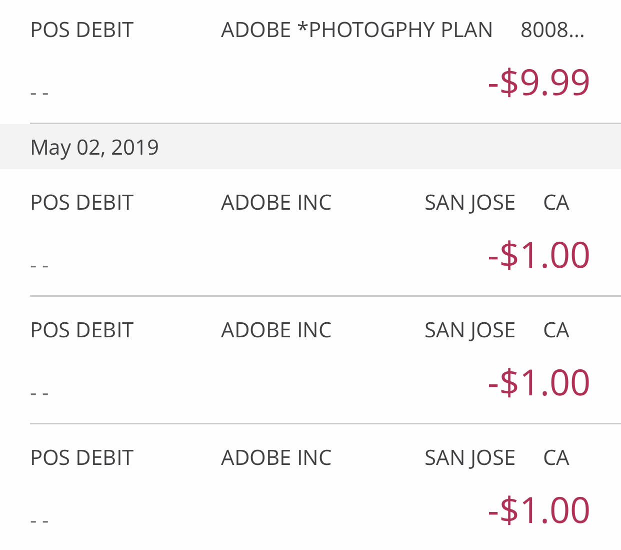
Task: Open the Adobe Photography Plan transaction
Action: [x=356, y=30]
